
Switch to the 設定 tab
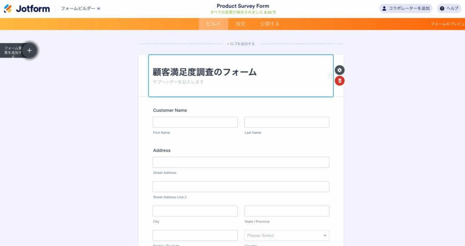pyautogui.click(x=241, y=24)
